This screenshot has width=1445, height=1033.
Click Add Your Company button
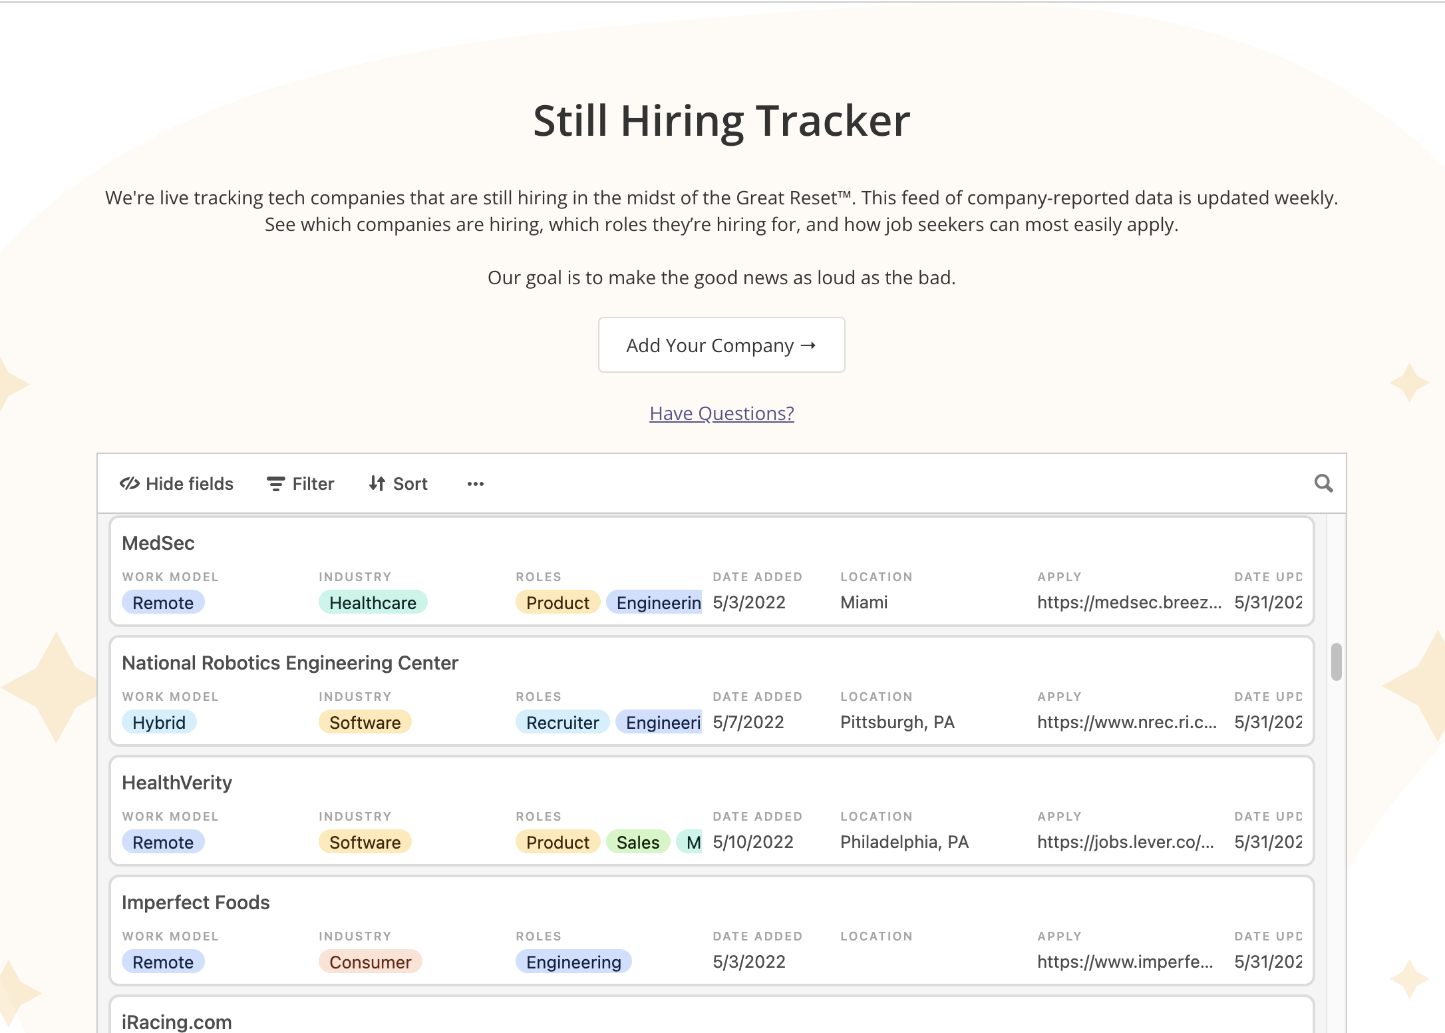pos(721,345)
